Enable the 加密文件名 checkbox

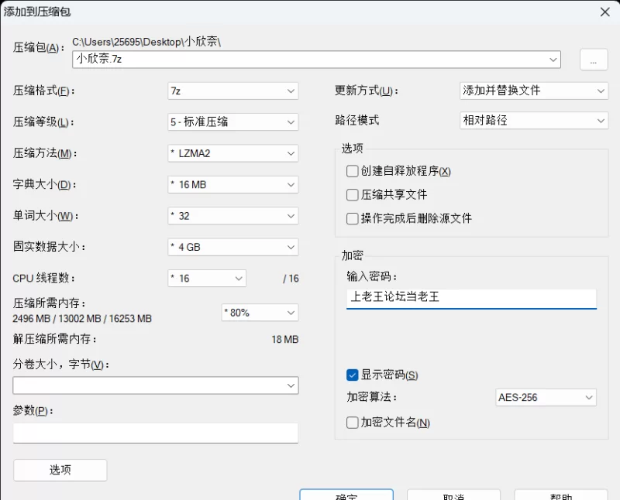point(353,423)
